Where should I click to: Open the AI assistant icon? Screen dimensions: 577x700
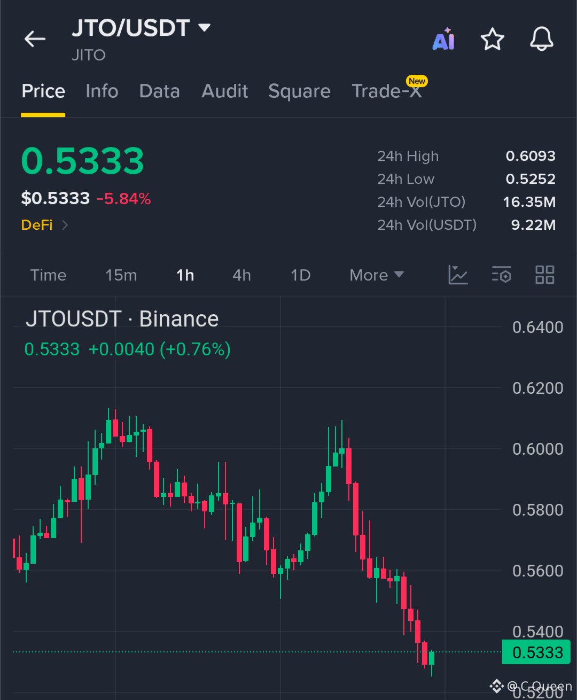443,39
